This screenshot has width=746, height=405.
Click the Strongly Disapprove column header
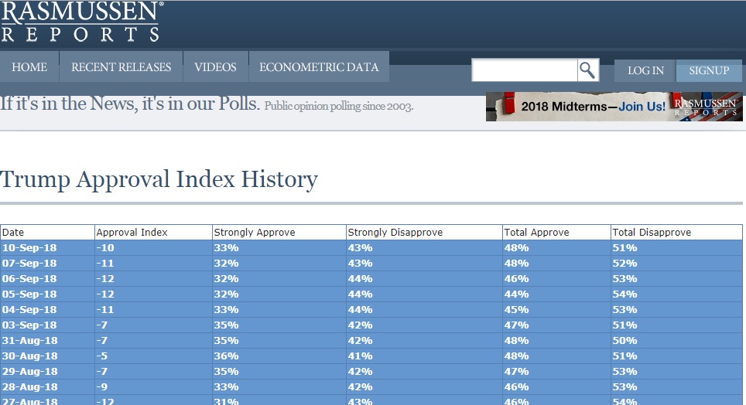(x=395, y=232)
